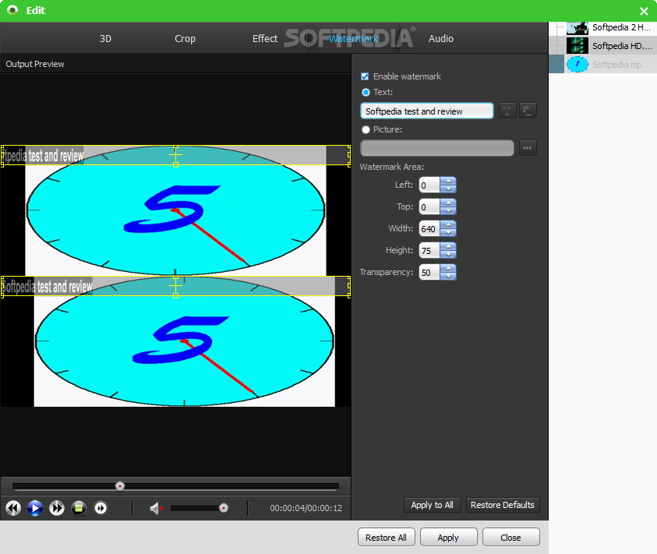Select the Watermark tab
Image resolution: width=657 pixels, height=554 pixels.
(x=353, y=38)
